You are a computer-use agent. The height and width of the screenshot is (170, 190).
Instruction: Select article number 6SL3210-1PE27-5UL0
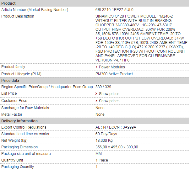[x=114, y=10]
